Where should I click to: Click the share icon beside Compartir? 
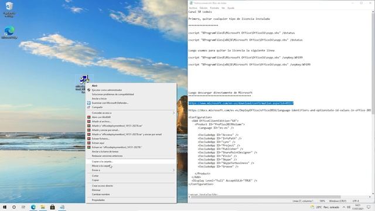pos(88,107)
